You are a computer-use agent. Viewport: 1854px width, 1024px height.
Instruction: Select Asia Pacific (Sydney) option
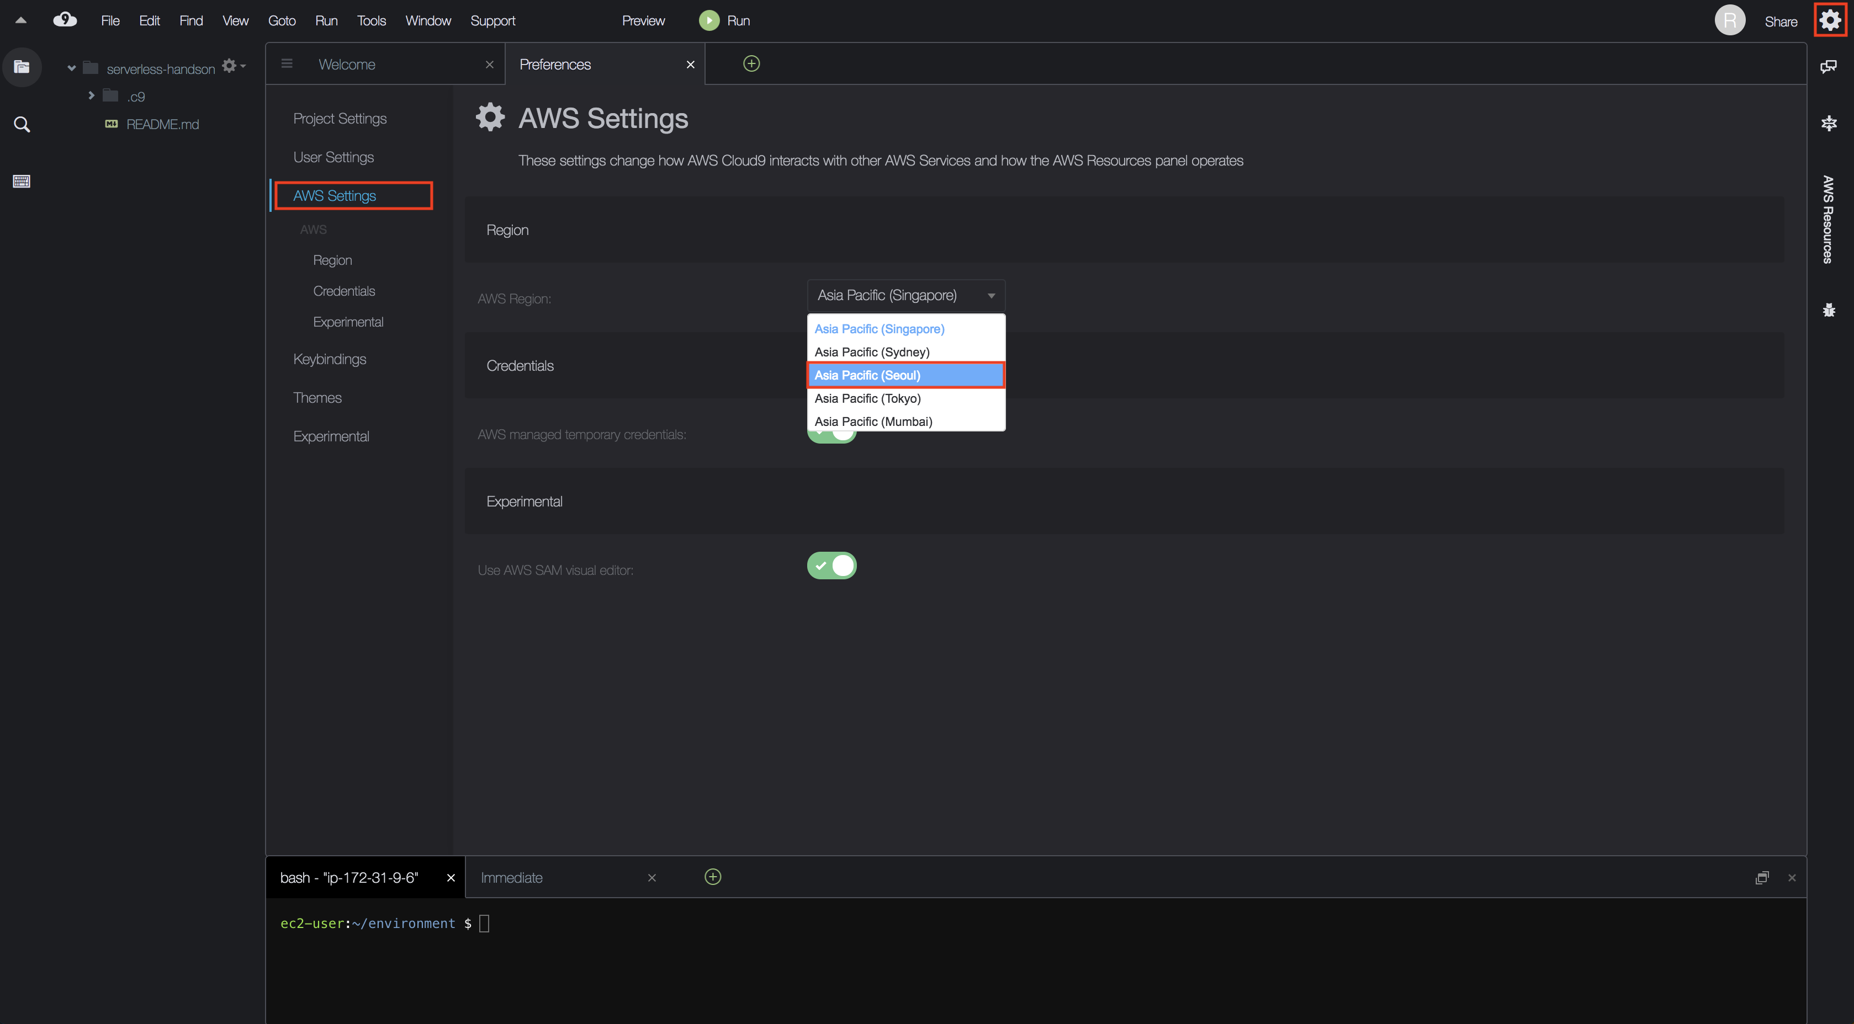[906, 353]
